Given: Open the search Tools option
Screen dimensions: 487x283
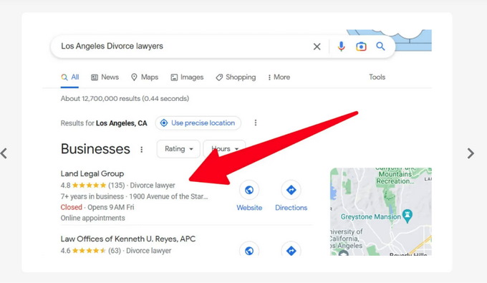Looking at the screenshot, I should tap(377, 77).
